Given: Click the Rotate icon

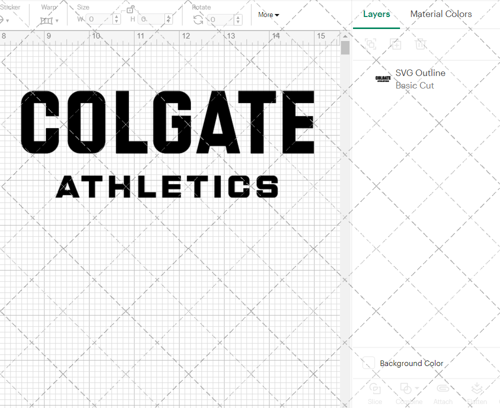Looking at the screenshot, I should point(198,20).
